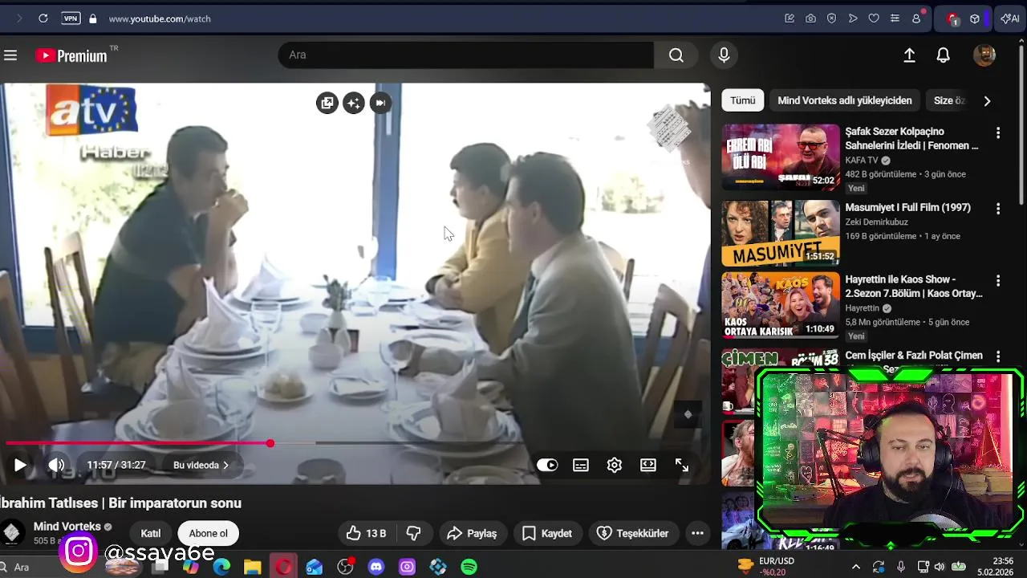Bookmark the page with the heart icon
Viewport: 1027px width, 578px height.
point(874,18)
